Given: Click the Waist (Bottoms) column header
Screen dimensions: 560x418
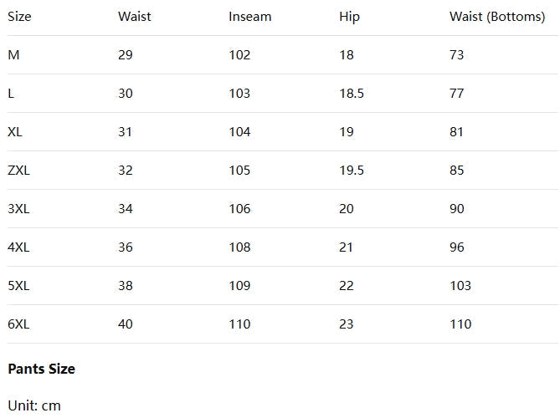Looking at the screenshot, I should click(x=496, y=17).
